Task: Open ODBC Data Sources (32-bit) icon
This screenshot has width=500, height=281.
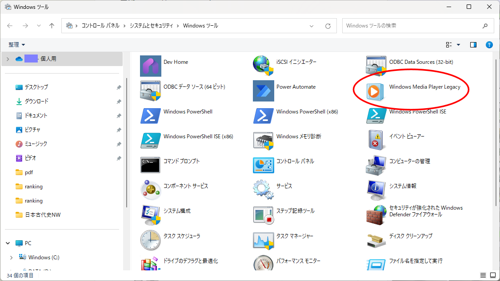Action: [376, 66]
